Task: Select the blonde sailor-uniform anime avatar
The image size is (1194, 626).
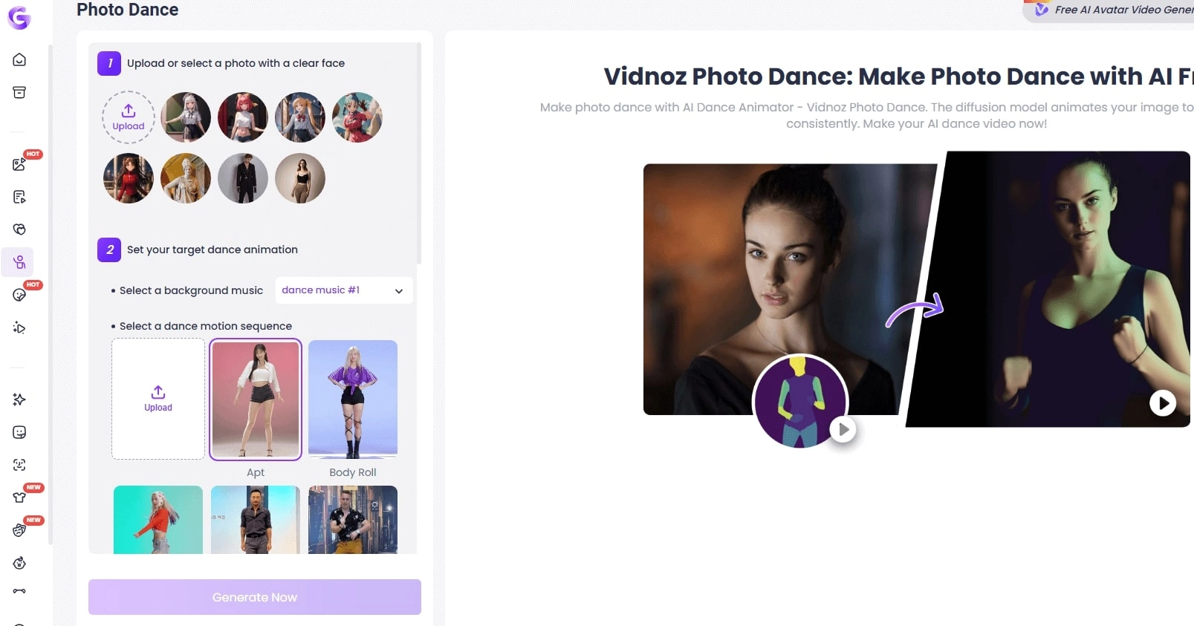Action: pyautogui.click(x=300, y=117)
